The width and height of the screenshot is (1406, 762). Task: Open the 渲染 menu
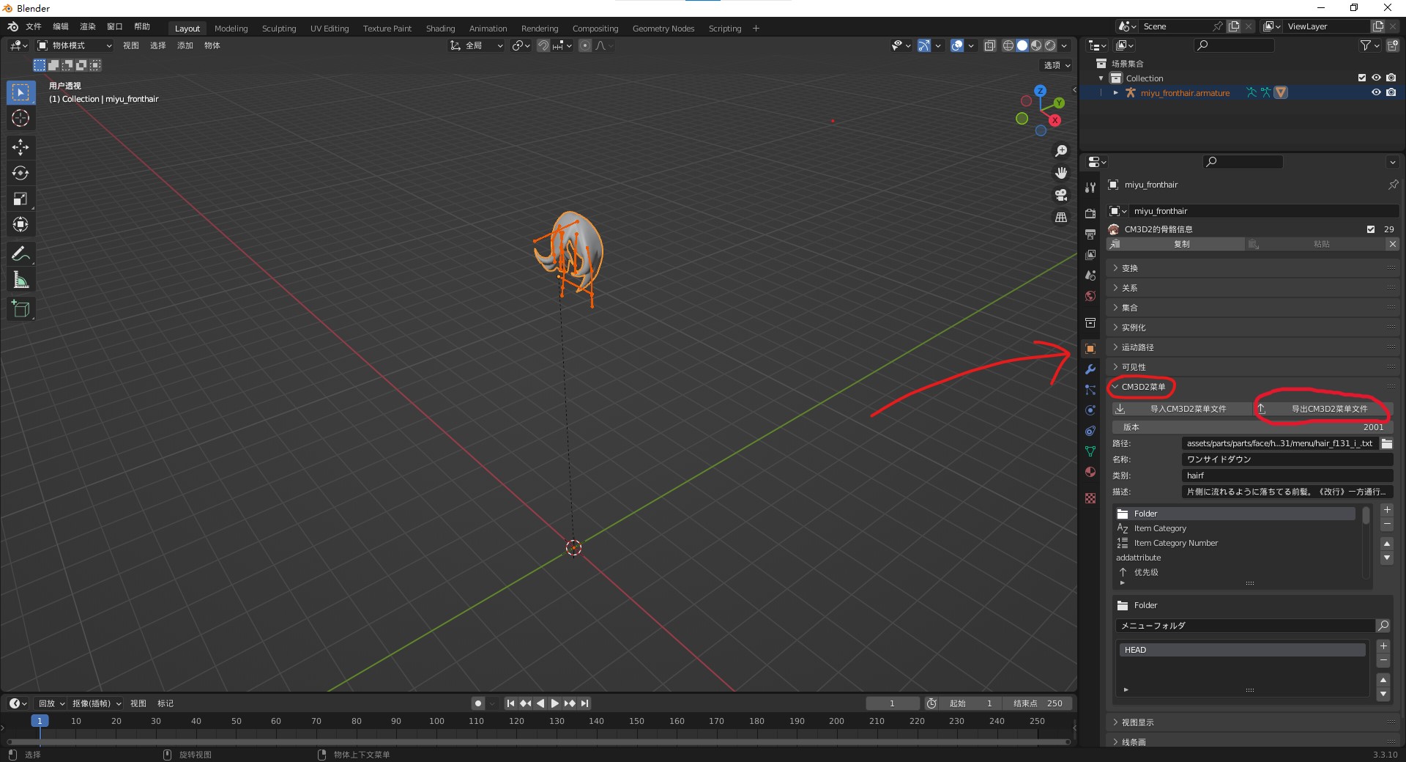88,27
